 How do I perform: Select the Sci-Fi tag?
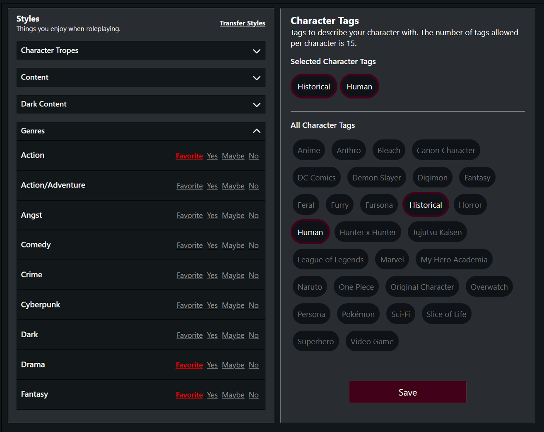click(x=401, y=314)
